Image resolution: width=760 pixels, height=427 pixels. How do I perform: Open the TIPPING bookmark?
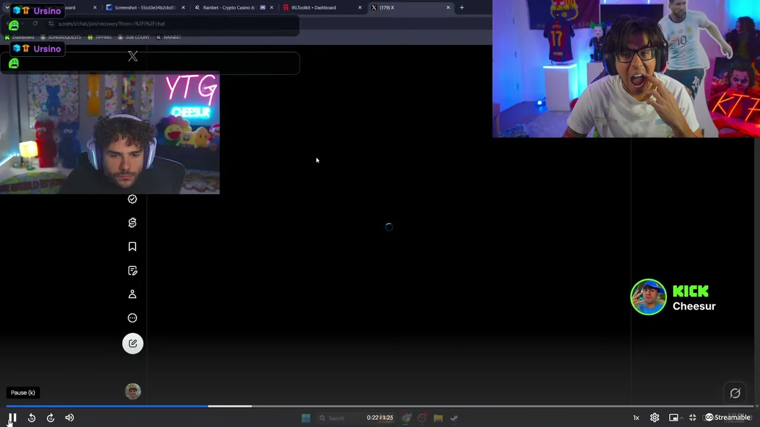pyautogui.click(x=100, y=37)
